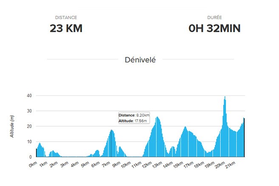Click the 11km axis label
Viewport: 279px width, 186px height.
[x=136, y=165]
